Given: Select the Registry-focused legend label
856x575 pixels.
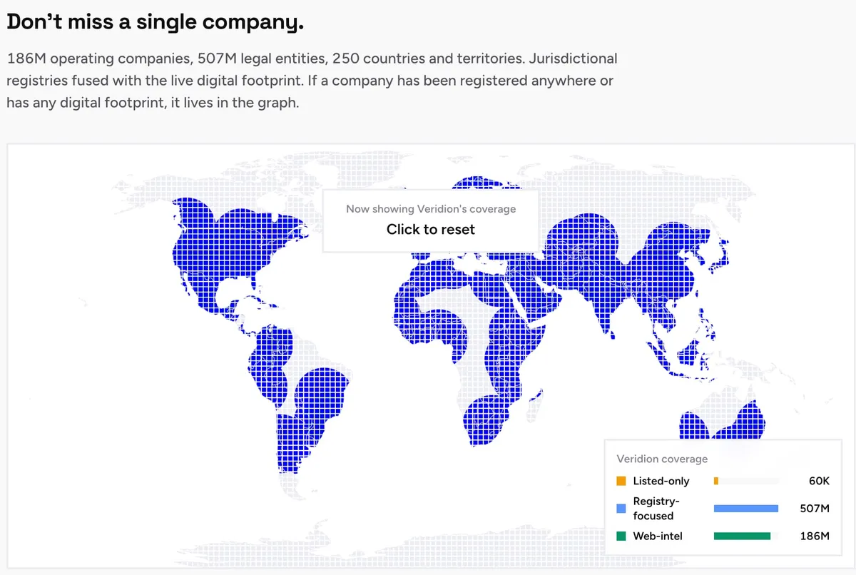Looking at the screenshot, I should [653, 509].
